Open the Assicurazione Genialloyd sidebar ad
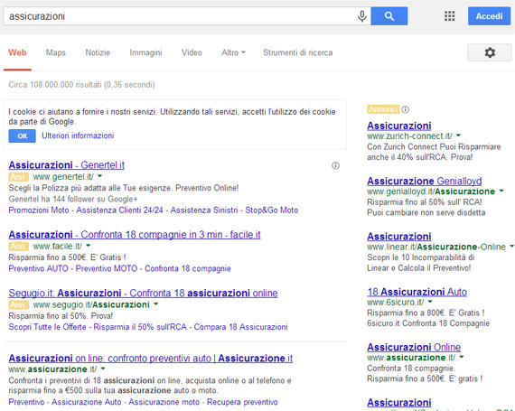 tap(425, 181)
